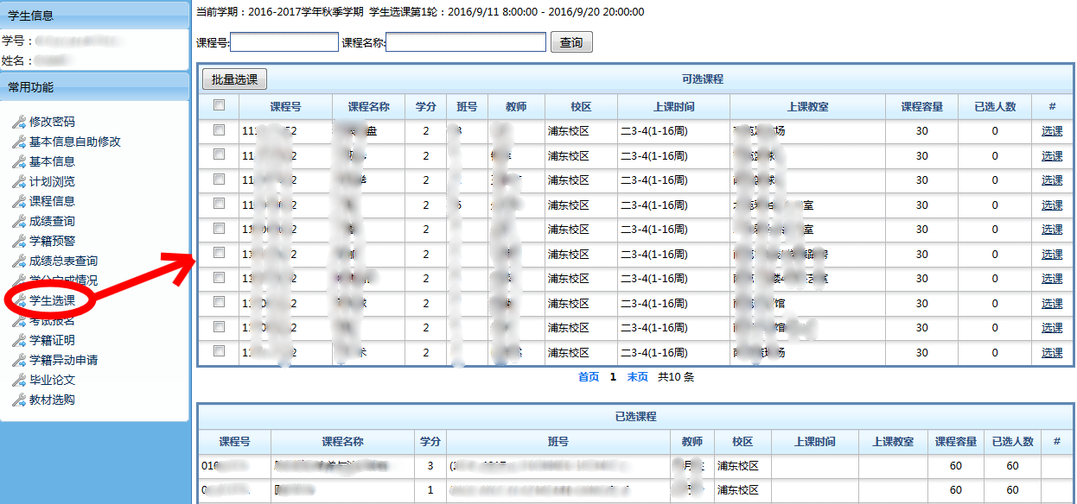The height and width of the screenshot is (504, 1077).
Task: Click the wrench icon beside 学籍预警
Action: point(19,241)
